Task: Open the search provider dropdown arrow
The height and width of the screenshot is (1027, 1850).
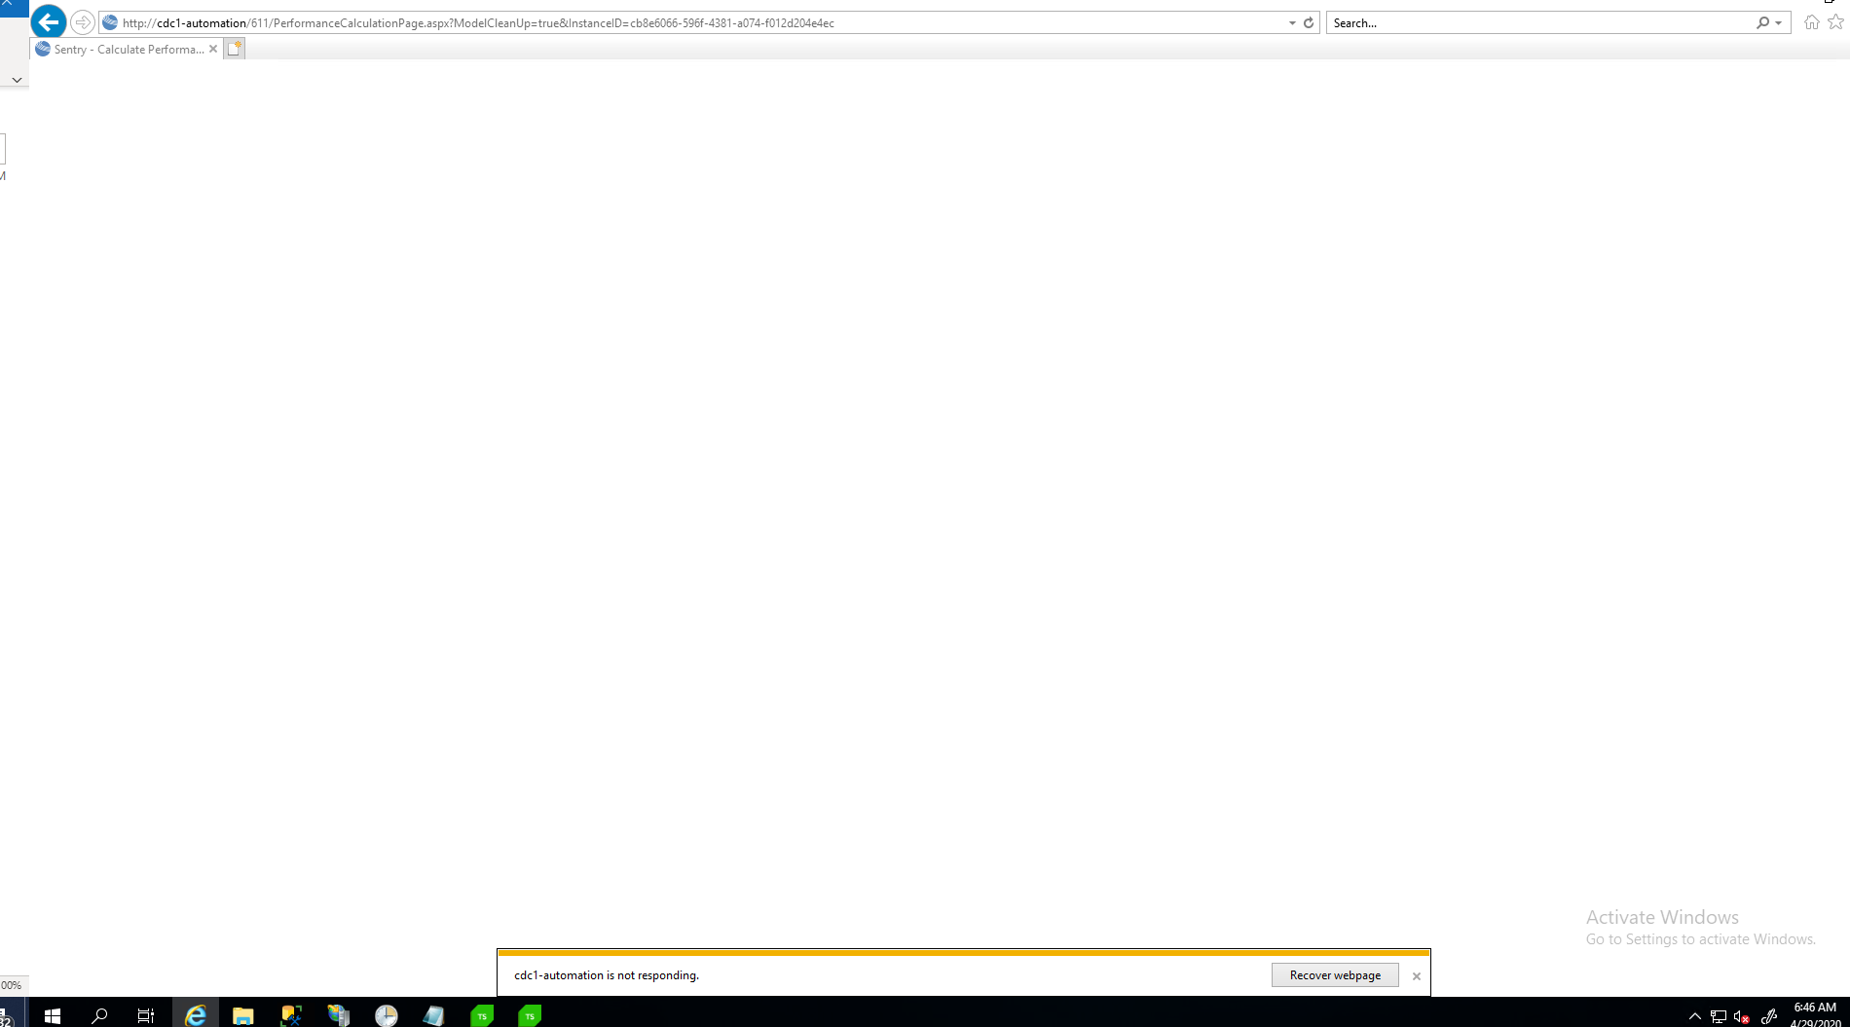Action: click(1778, 22)
